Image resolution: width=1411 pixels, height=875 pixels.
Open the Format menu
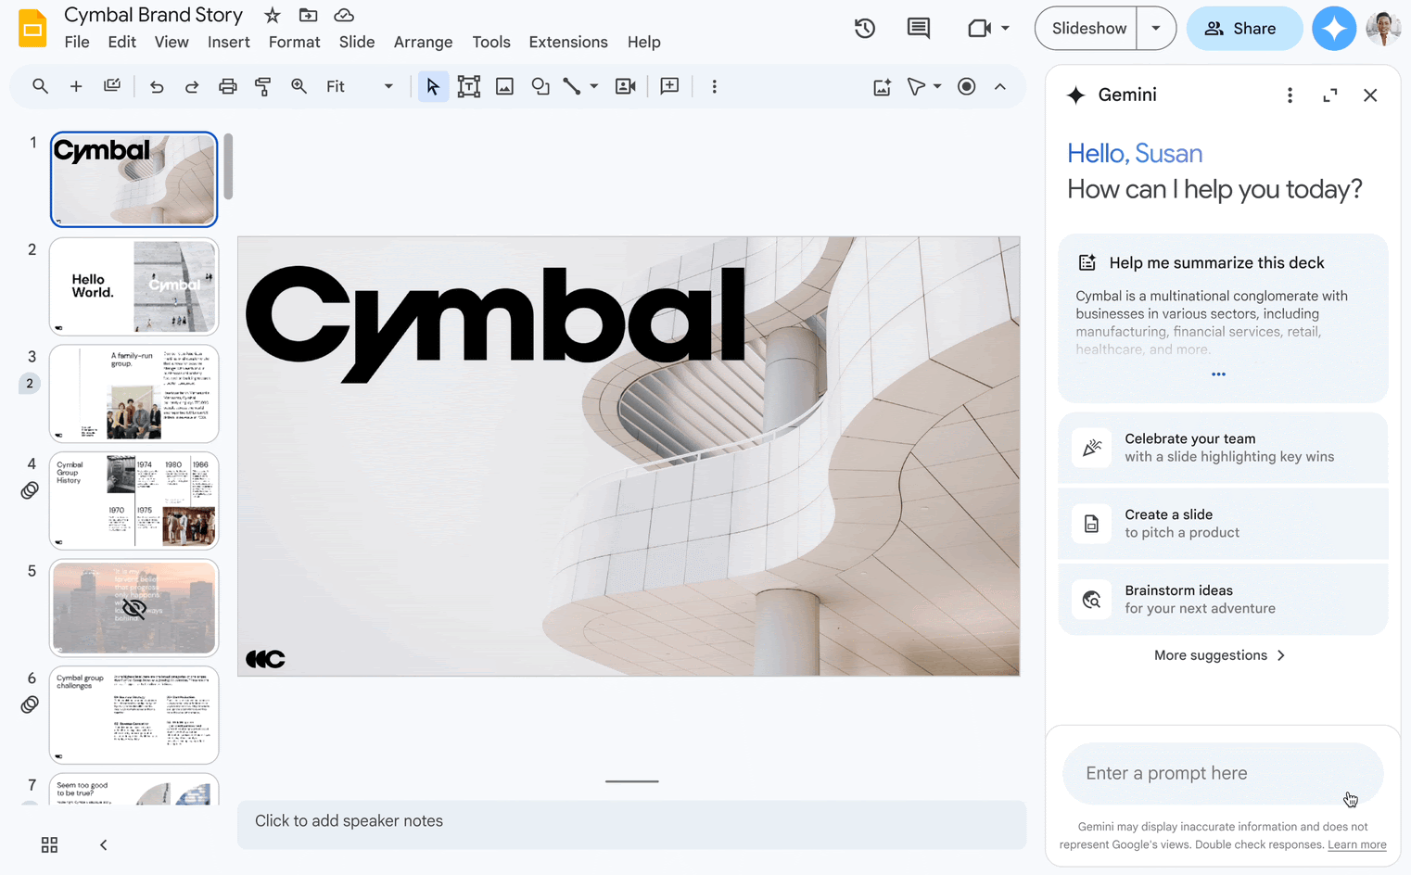click(294, 42)
